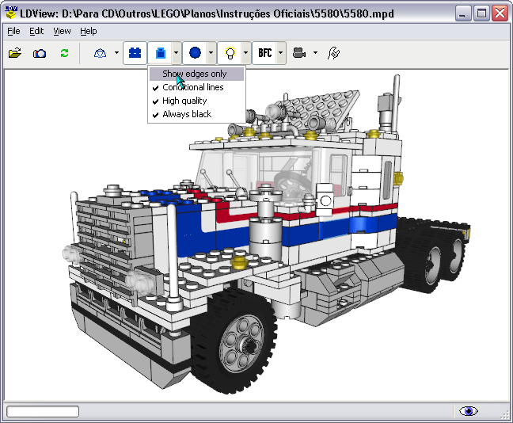
Task: Toggle the BFC button
Action: click(264, 53)
